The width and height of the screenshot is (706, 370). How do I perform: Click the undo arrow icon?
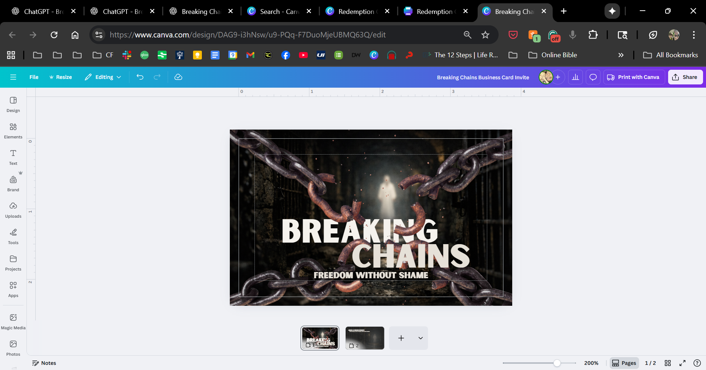click(140, 77)
